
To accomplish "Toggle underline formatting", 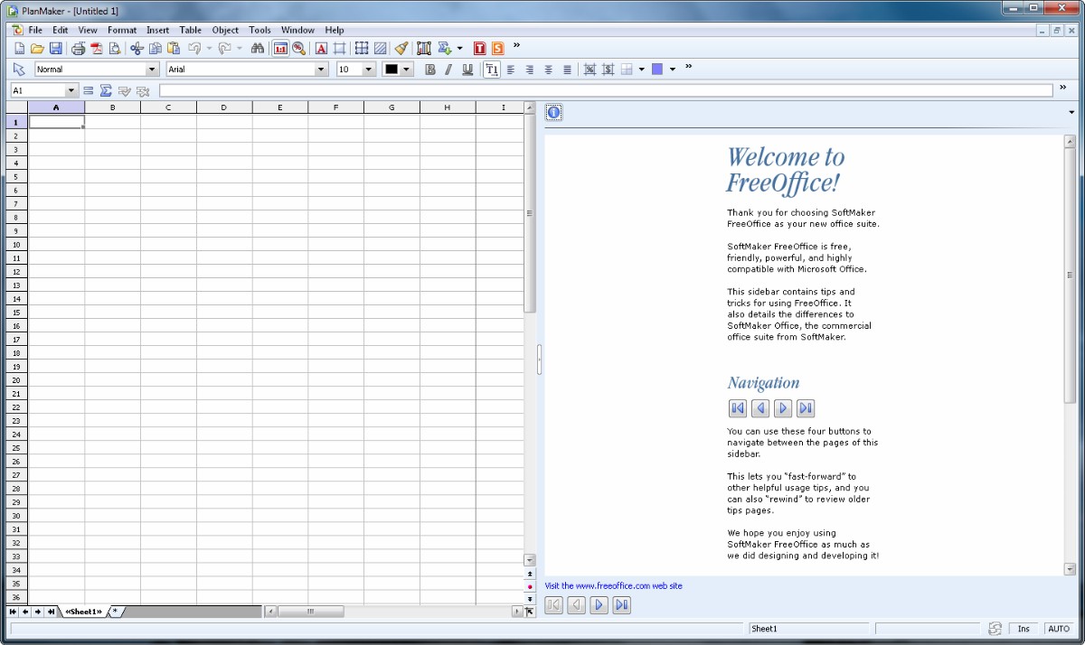I will pos(467,70).
